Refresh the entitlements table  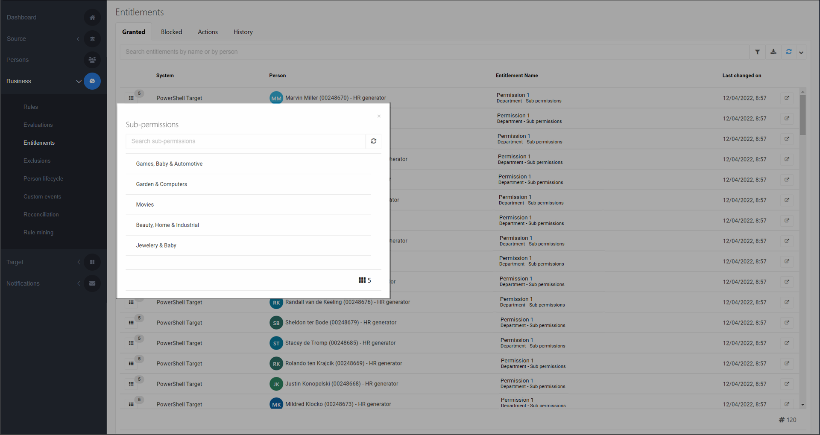coord(789,52)
